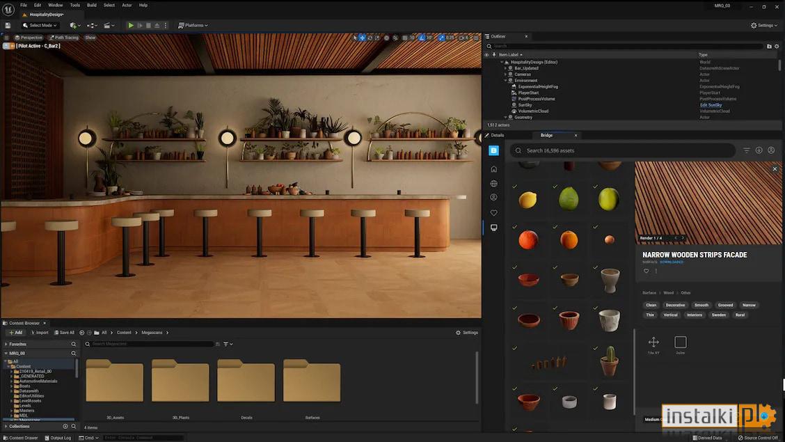Open Bridge filter options icon
Screen dimensions: 785x442
[746, 150]
